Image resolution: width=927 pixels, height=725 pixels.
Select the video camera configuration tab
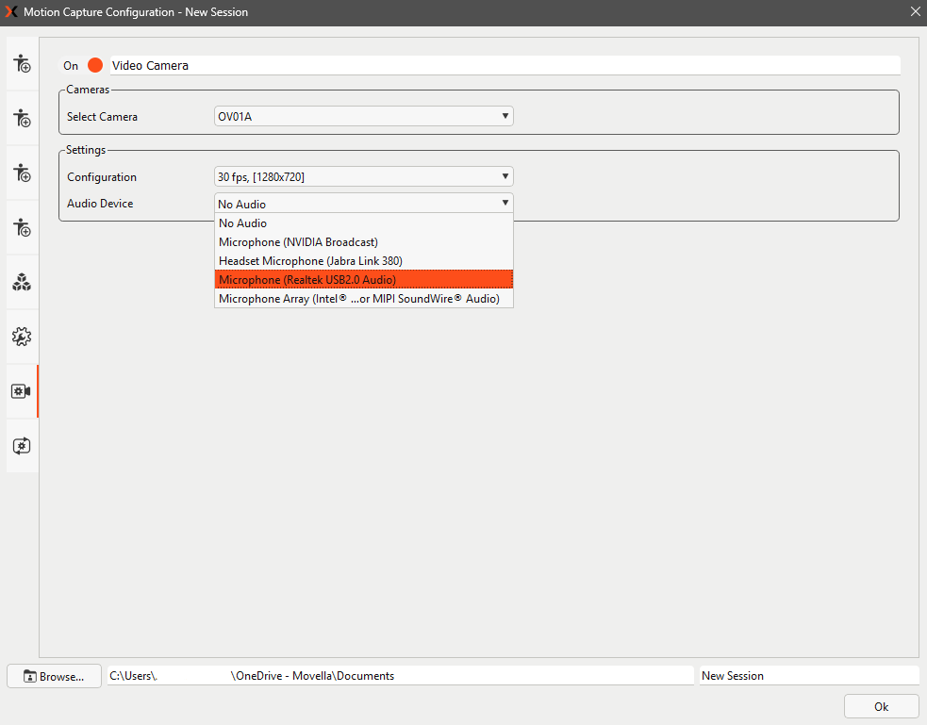[x=22, y=391]
